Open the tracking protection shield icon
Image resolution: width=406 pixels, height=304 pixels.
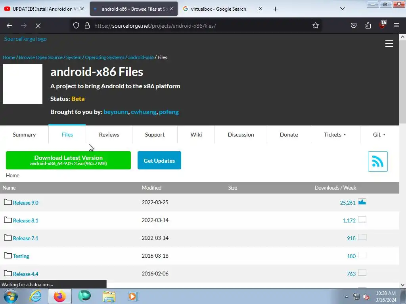(76, 26)
